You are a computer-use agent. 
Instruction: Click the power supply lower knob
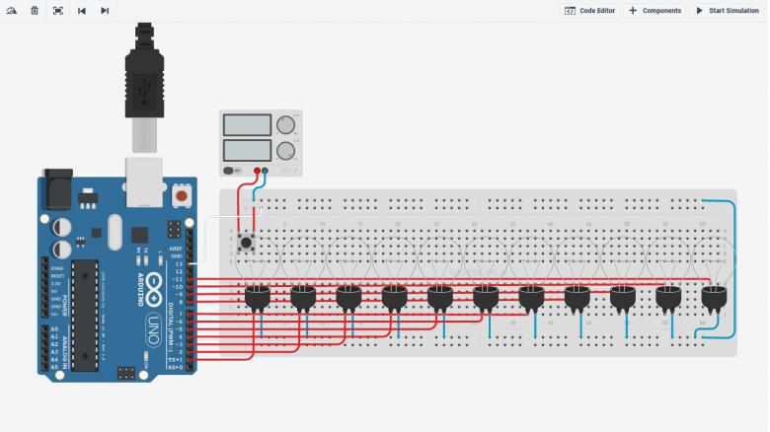[x=285, y=151]
